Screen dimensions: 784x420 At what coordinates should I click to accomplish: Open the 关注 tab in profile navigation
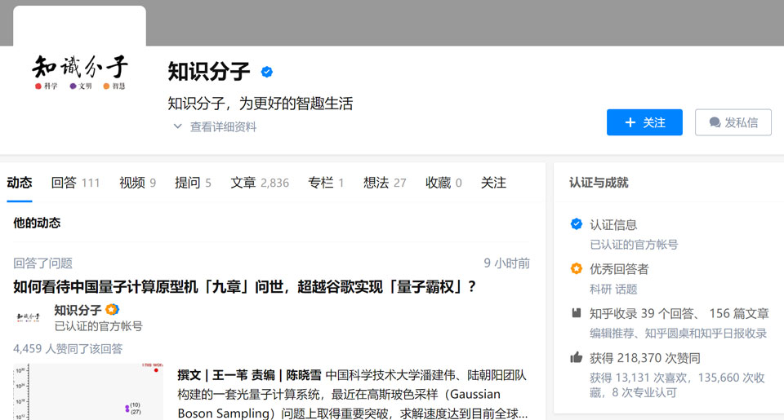[493, 183]
